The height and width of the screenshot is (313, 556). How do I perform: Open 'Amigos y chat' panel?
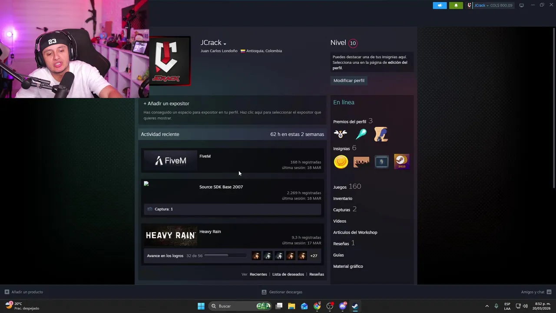pyautogui.click(x=536, y=292)
